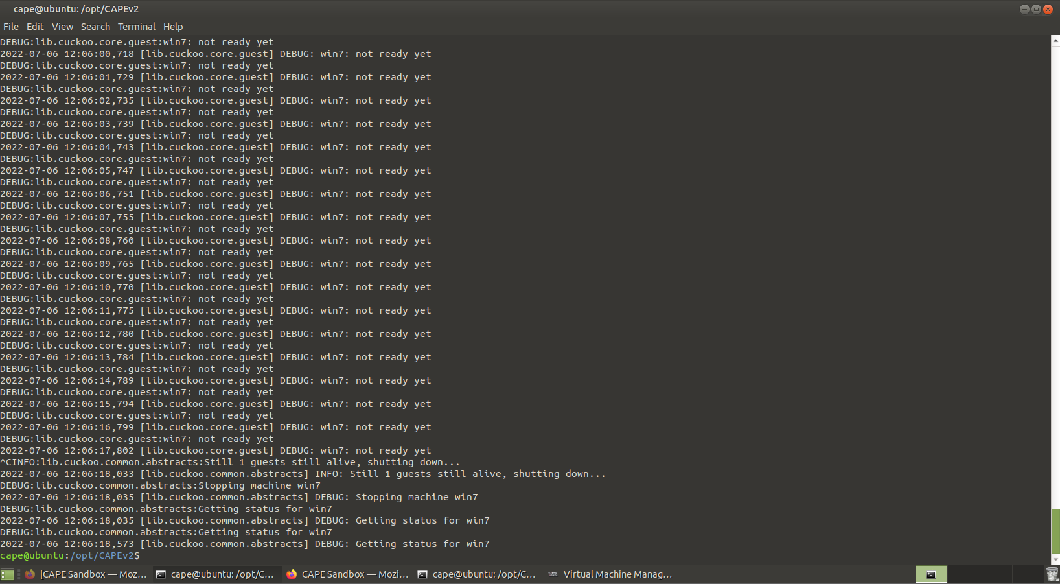Open the Search menu
Viewport: 1060px width, 584px height.
point(95,27)
